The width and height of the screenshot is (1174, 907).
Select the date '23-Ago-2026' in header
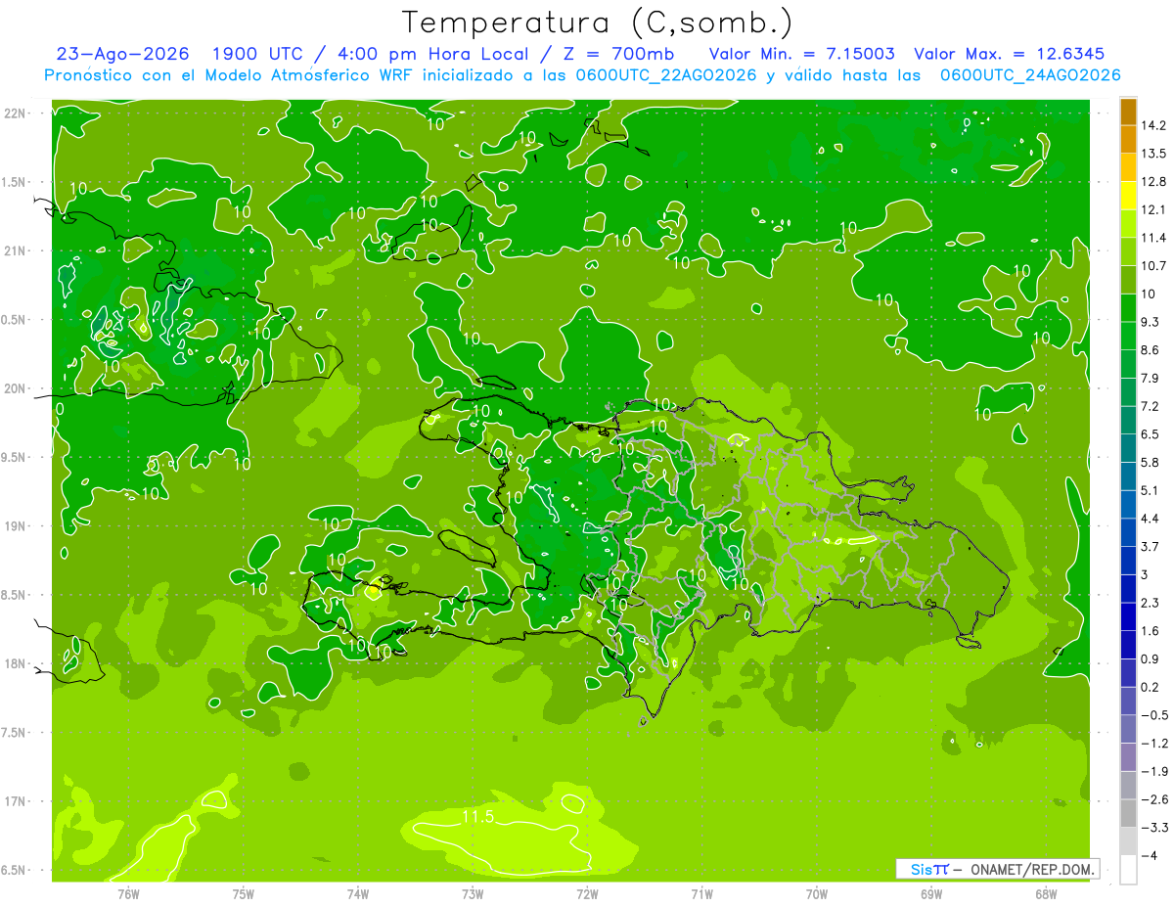[x=122, y=54]
